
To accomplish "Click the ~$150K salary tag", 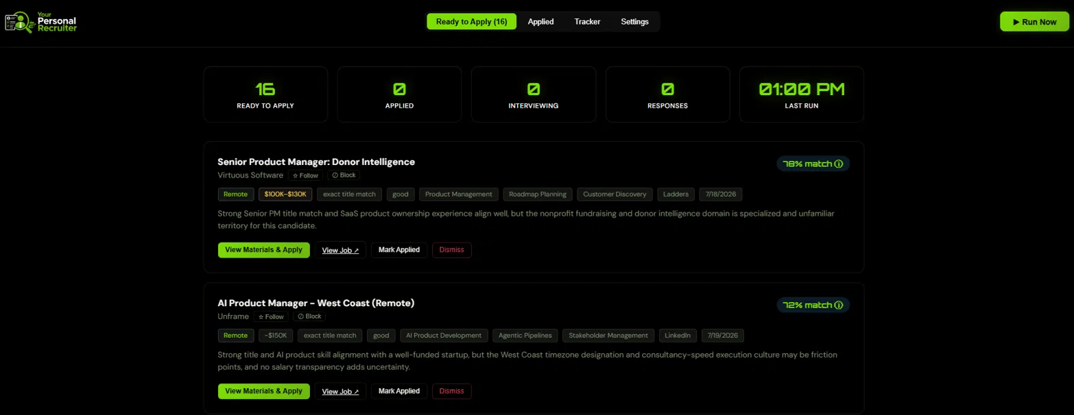I will 276,336.
